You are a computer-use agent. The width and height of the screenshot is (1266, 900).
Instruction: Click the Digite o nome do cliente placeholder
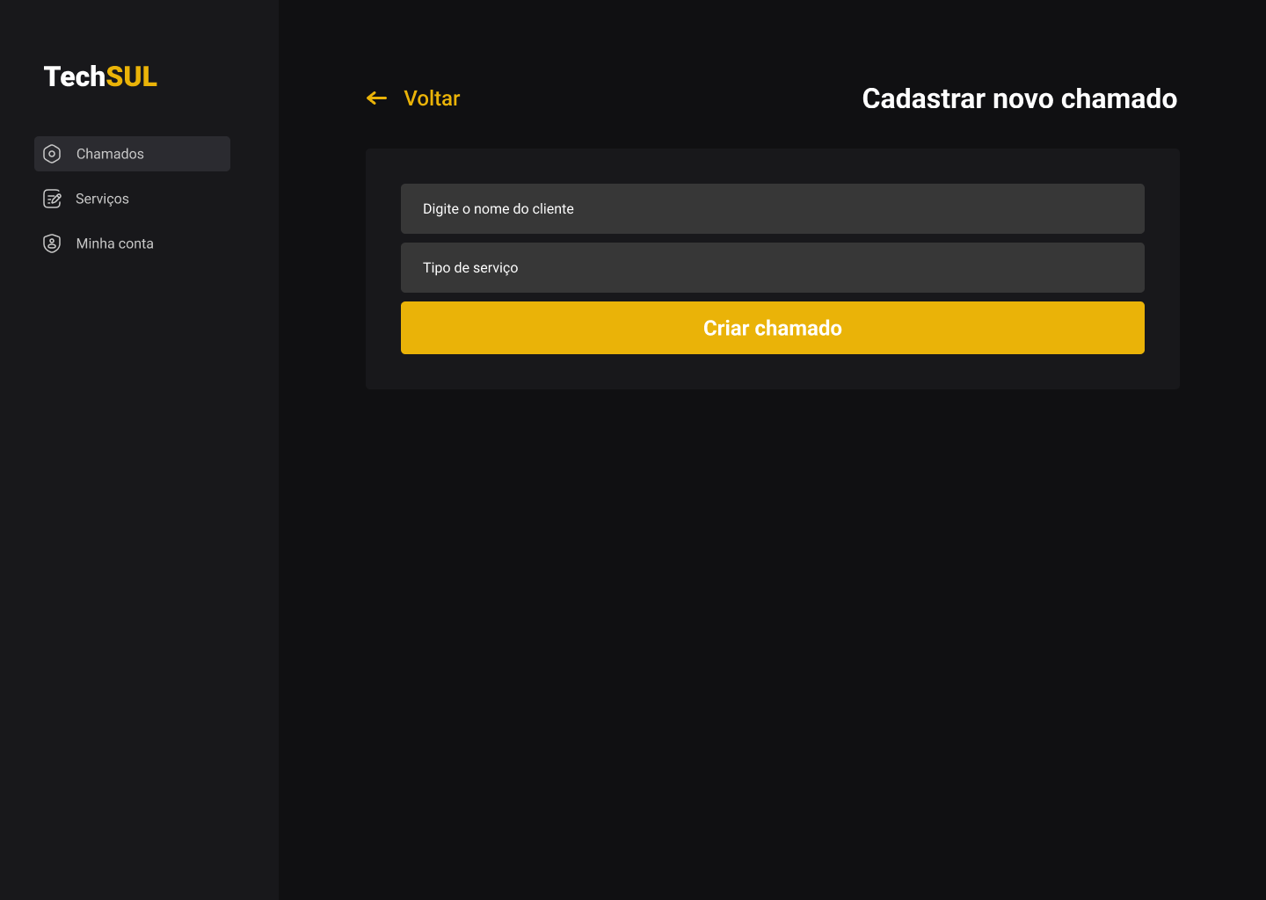(498, 208)
